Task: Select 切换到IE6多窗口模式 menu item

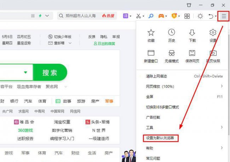Action: coord(182,107)
